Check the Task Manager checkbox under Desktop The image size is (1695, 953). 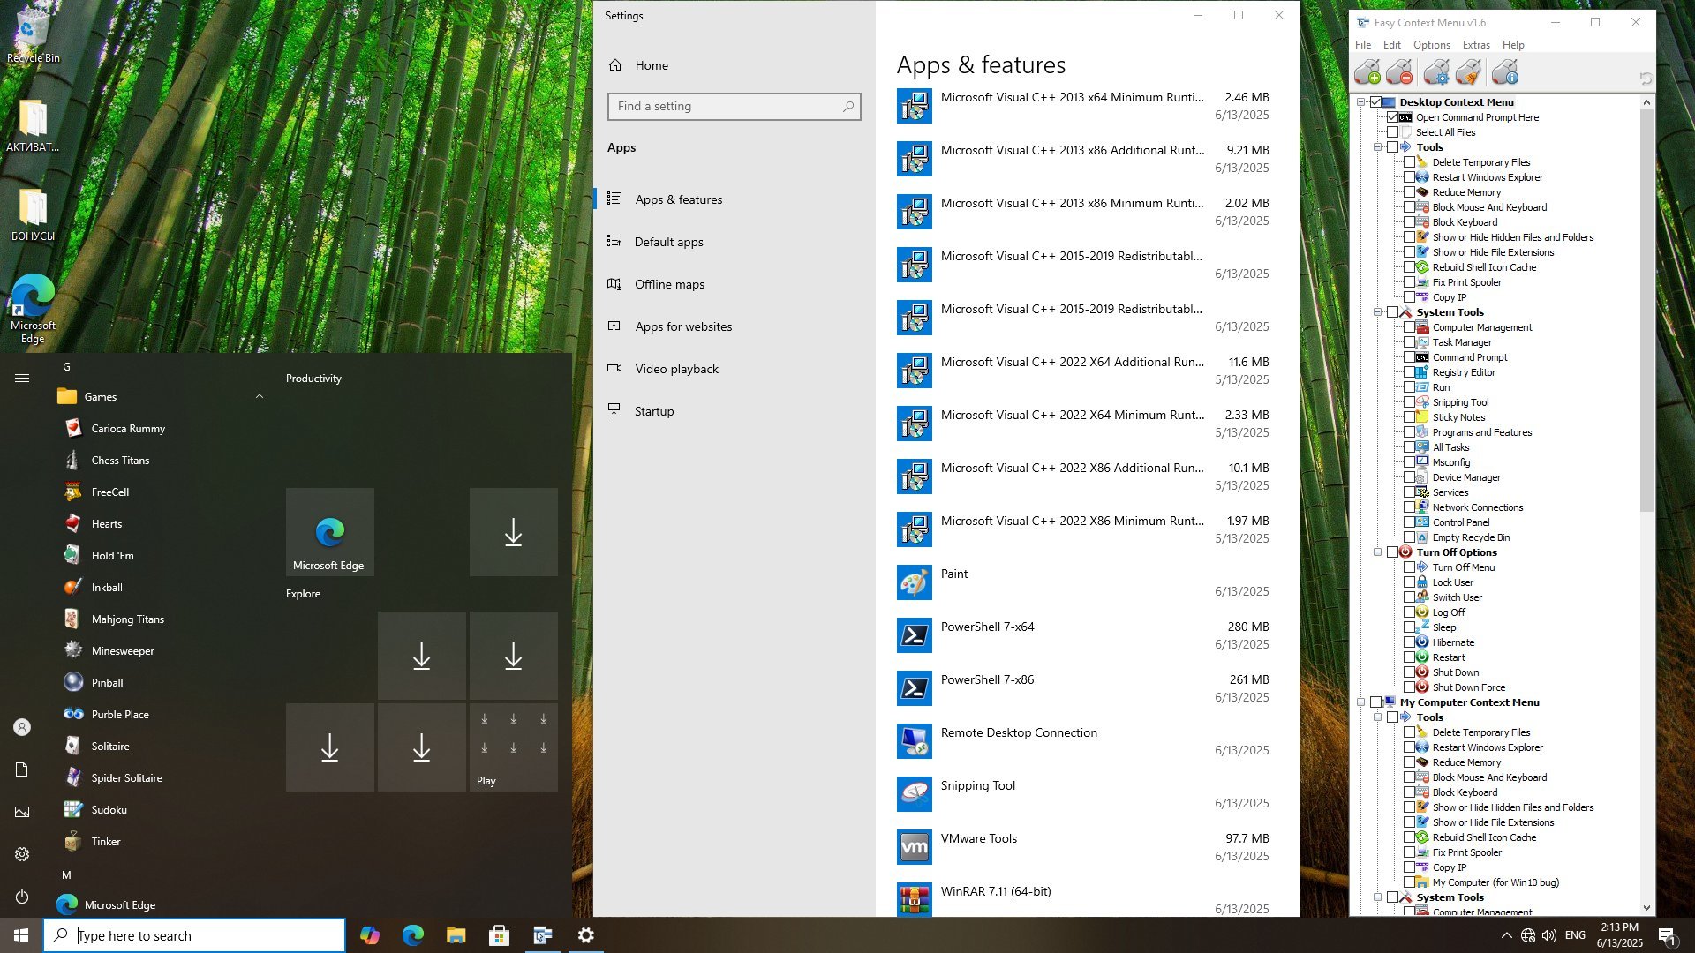click(1410, 342)
